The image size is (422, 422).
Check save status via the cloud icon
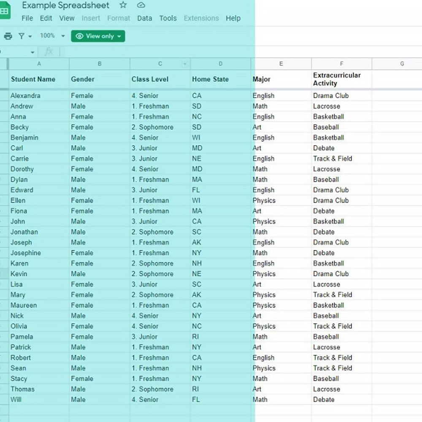141,5
